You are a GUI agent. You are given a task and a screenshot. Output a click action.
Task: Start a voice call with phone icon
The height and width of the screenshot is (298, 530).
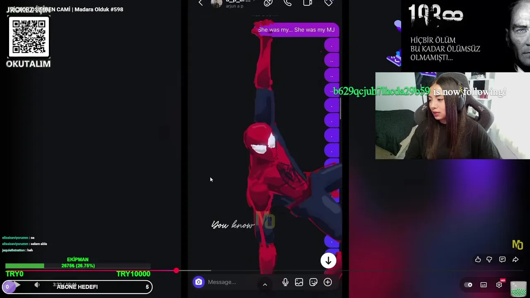[x=288, y=3]
